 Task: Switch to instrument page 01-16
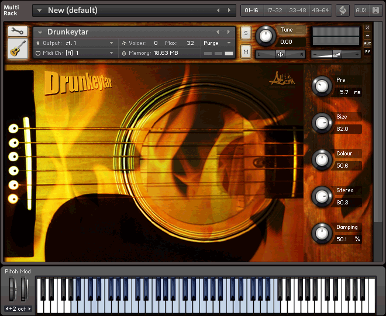[x=251, y=11]
